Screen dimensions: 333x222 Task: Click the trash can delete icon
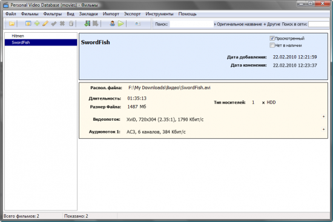[71, 24]
